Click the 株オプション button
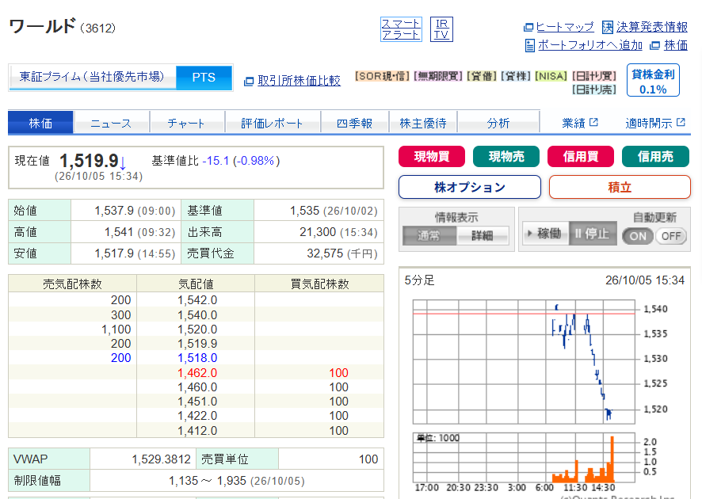 coord(470,187)
